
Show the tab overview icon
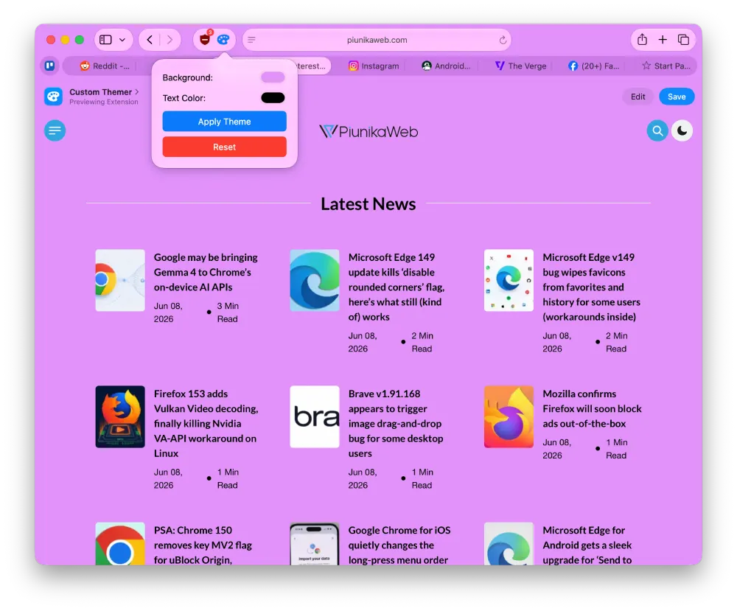[683, 40]
